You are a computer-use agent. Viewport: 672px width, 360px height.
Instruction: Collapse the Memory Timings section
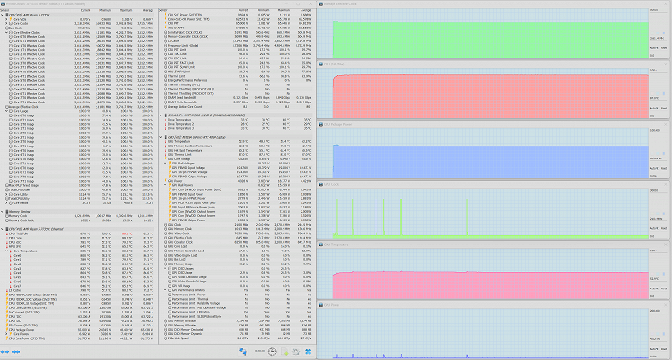point(2,212)
